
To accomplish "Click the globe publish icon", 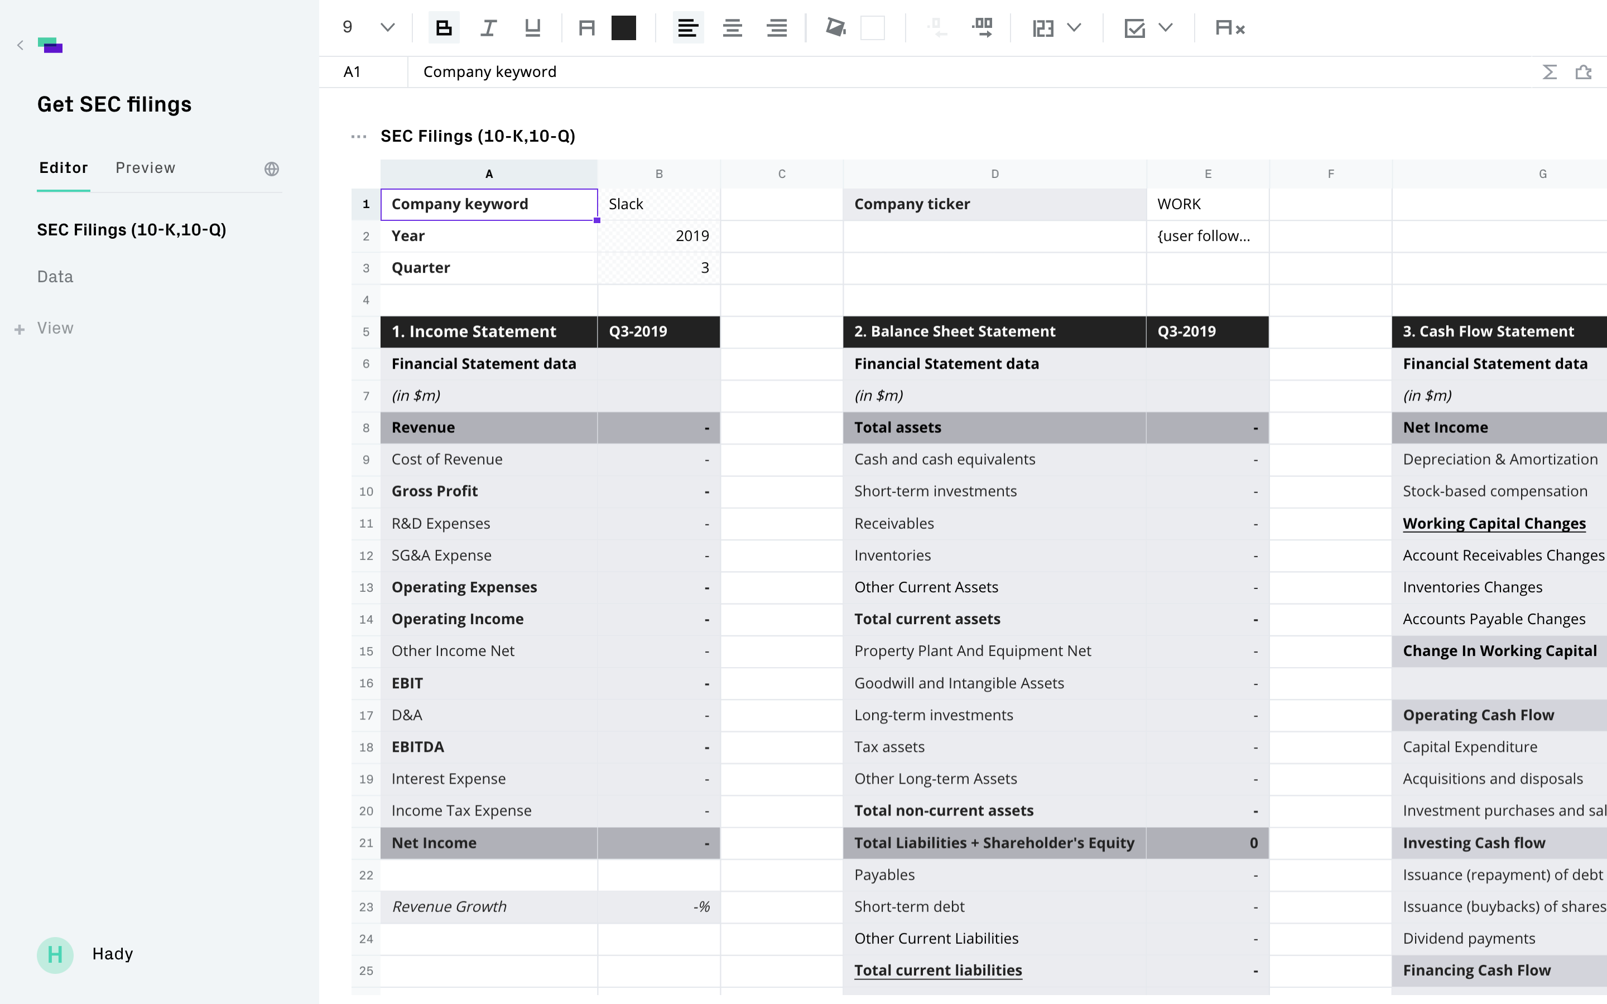I will [x=272, y=168].
